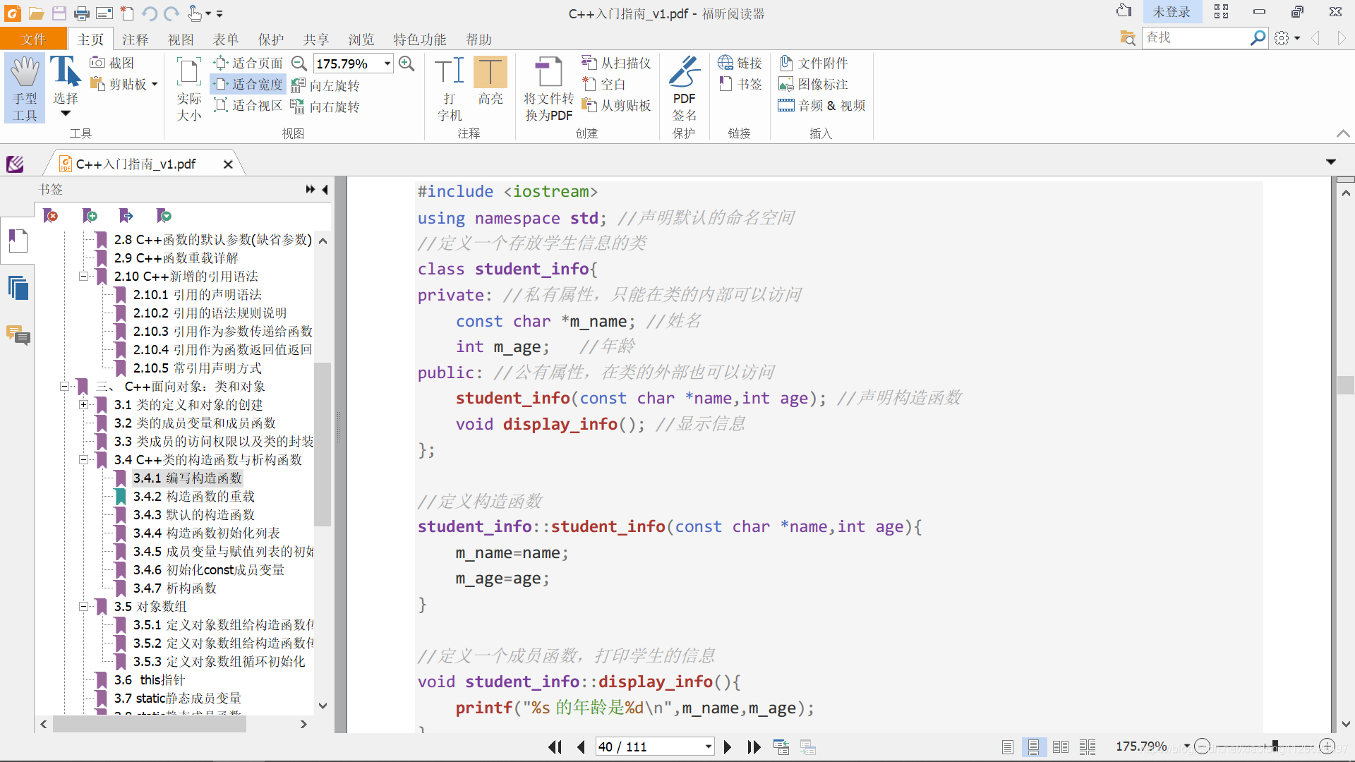1355x762 pixels.
Task: Select the Hand tool (手型工具)
Action: (x=25, y=87)
